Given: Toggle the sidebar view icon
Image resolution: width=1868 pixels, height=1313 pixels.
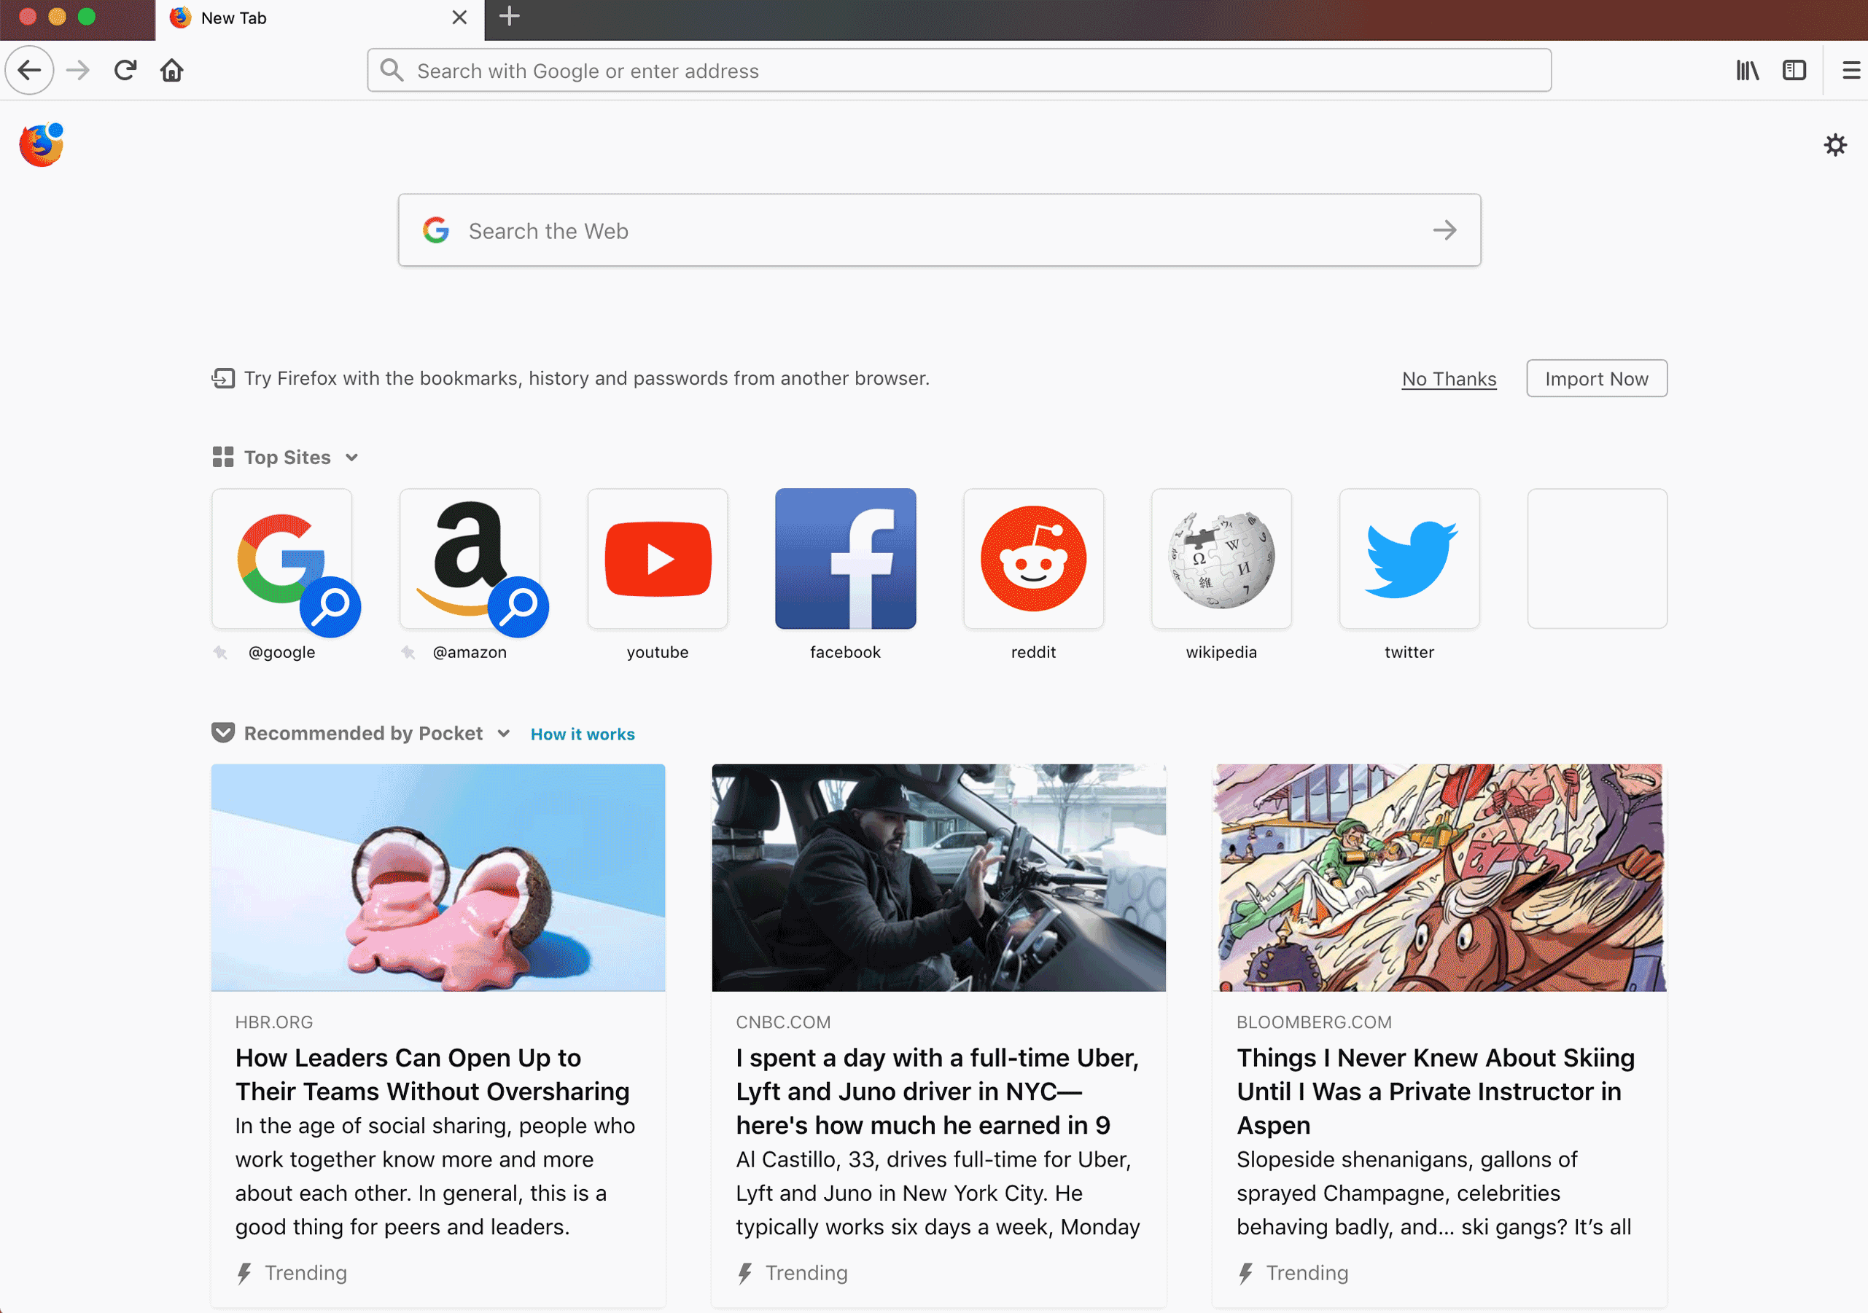Looking at the screenshot, I should [x=1794, y=71].
